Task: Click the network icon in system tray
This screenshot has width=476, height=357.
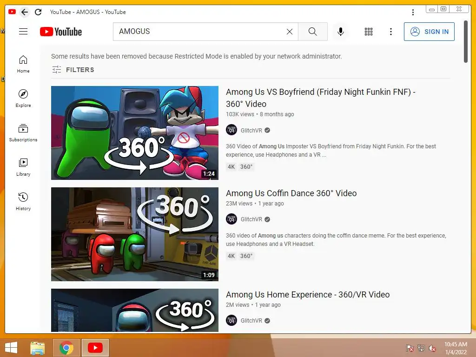Action: pos(421,348)
